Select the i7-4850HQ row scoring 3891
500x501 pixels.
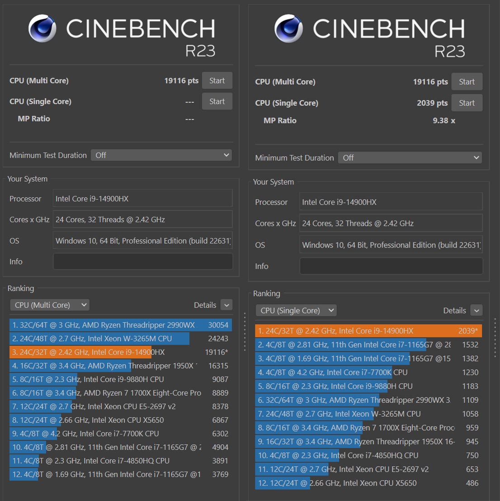[x=121, y=461]
